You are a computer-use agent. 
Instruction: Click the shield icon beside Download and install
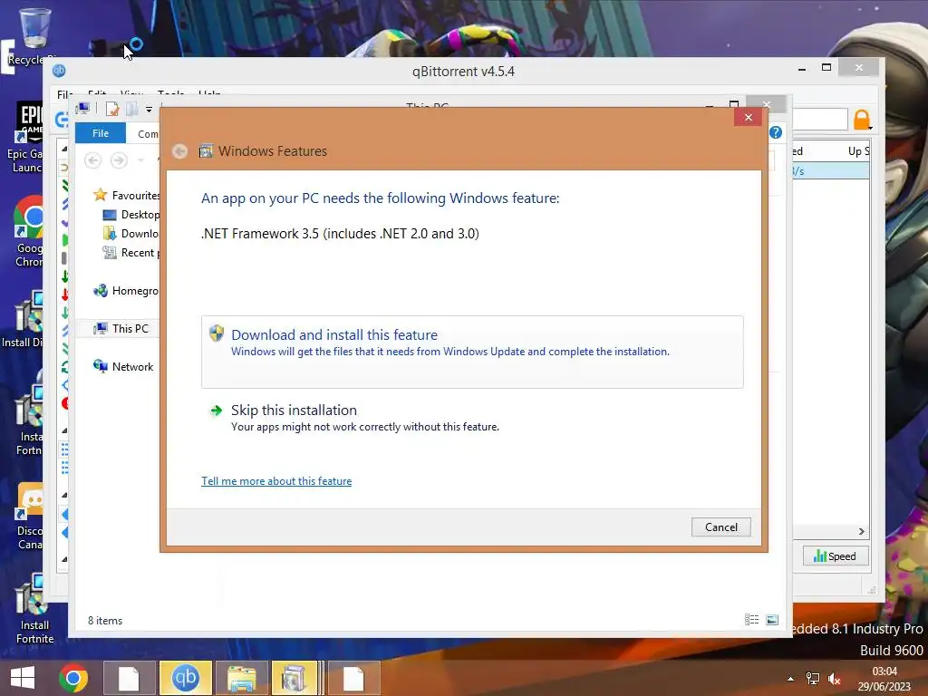tap(217, 333)
